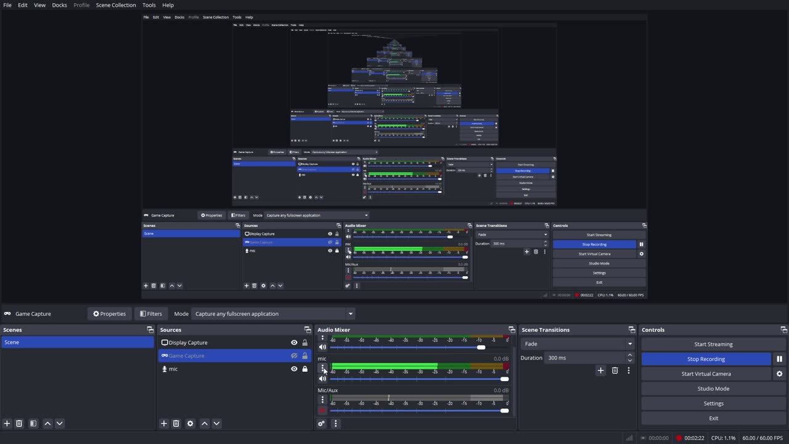The width and height of the screenshot is (789, 444).
Task: Move scene down with the Scenes down arrow
Action: pos(60,424)
